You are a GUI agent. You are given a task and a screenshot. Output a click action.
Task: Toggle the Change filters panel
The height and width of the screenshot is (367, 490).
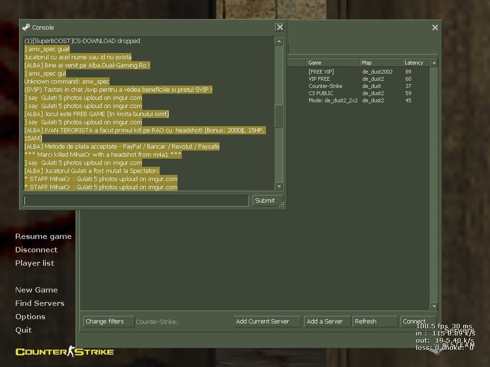click(x=108, y=321)
